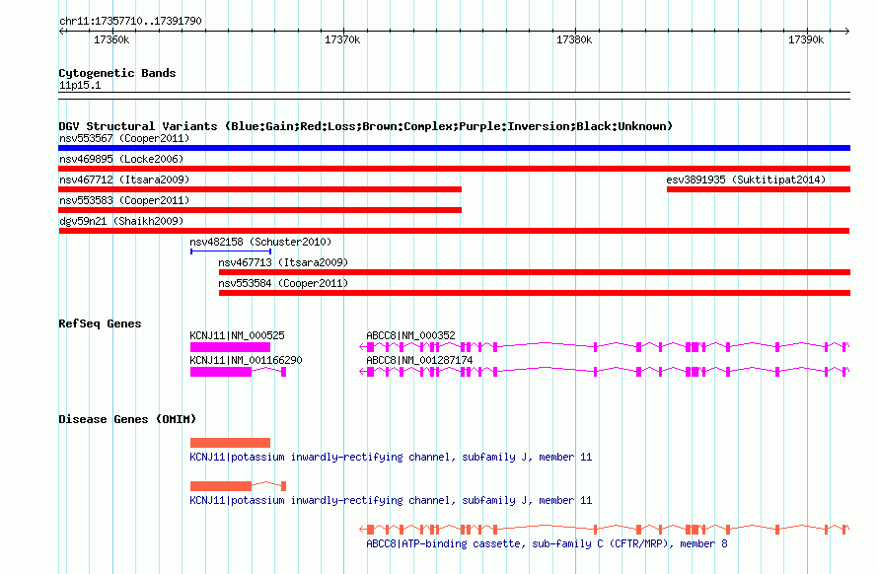Open variant label nsv553567 (Cooper2011)
The image size is (878, 574).
tap(124, 138)
